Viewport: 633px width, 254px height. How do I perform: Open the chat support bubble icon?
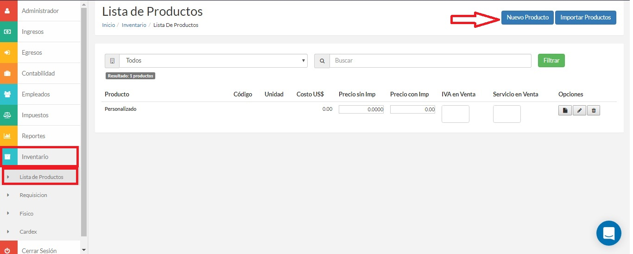[609, 233]
